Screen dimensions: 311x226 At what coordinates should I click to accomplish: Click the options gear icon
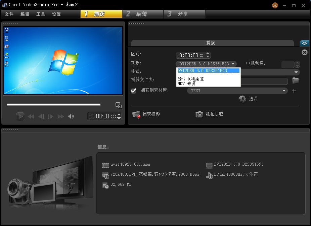pos(242,99)
